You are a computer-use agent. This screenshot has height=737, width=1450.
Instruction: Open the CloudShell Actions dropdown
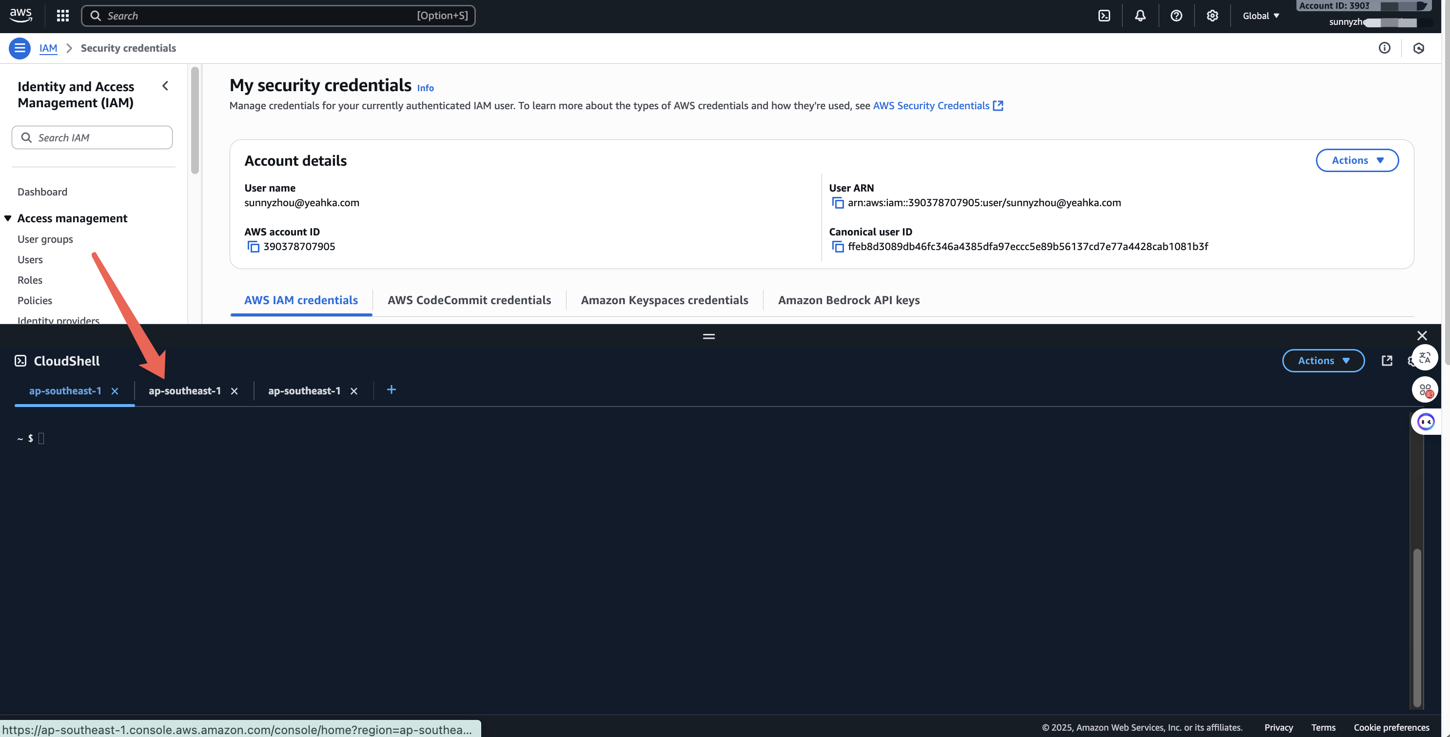point(1323,361)
